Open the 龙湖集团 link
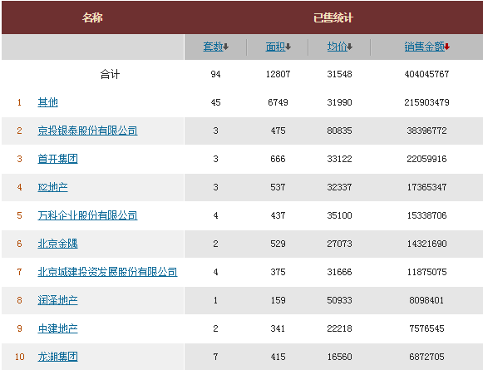Screen dimensions: 483x370 57,357
